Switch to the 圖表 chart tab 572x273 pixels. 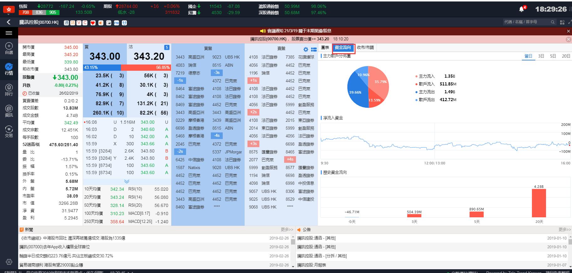click(325, 48)
